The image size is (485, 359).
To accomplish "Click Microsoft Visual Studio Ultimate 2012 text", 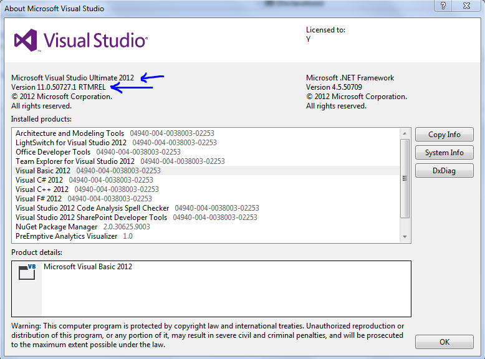I will tap(73, 78).
